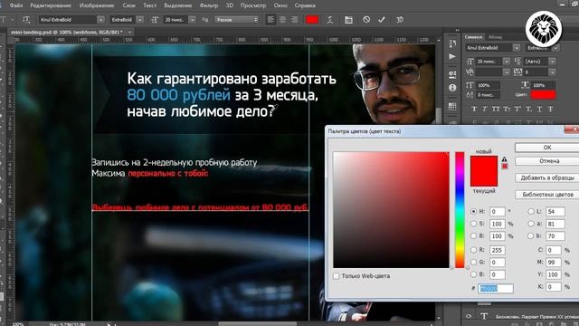Open Properties panel icon in dock
This screenshot has width=579, height=326.
[x=452, y=74]
